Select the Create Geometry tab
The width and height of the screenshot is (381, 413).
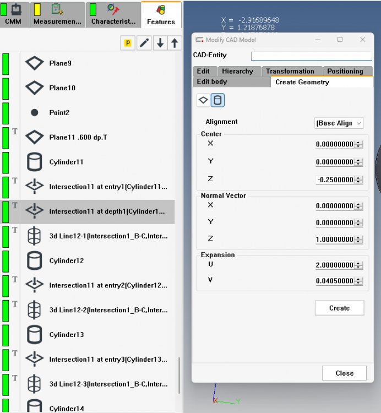pyautogui.click(x=322, y=82)
